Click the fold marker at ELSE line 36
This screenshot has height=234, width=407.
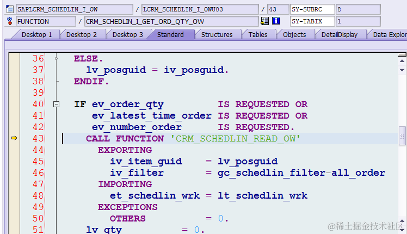pyautogui.click(x=57, y=59)
